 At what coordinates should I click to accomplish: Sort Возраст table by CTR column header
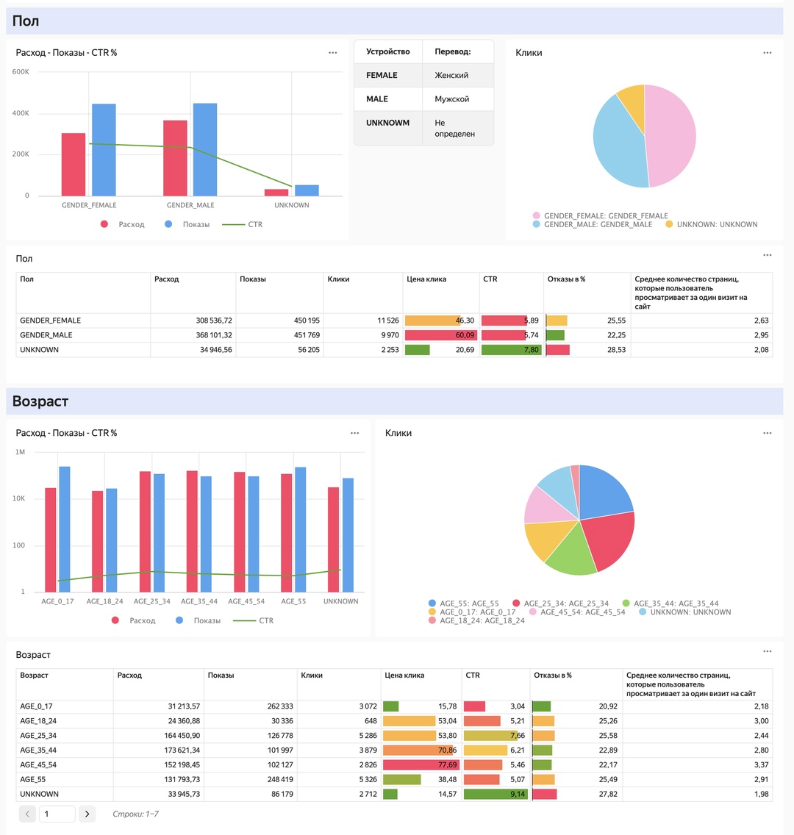point(473,675)
